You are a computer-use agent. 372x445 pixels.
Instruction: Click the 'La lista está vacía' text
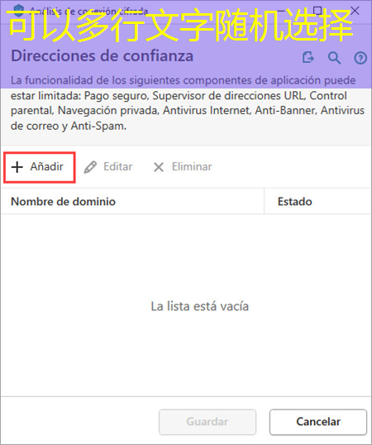(x=200, y=307)
